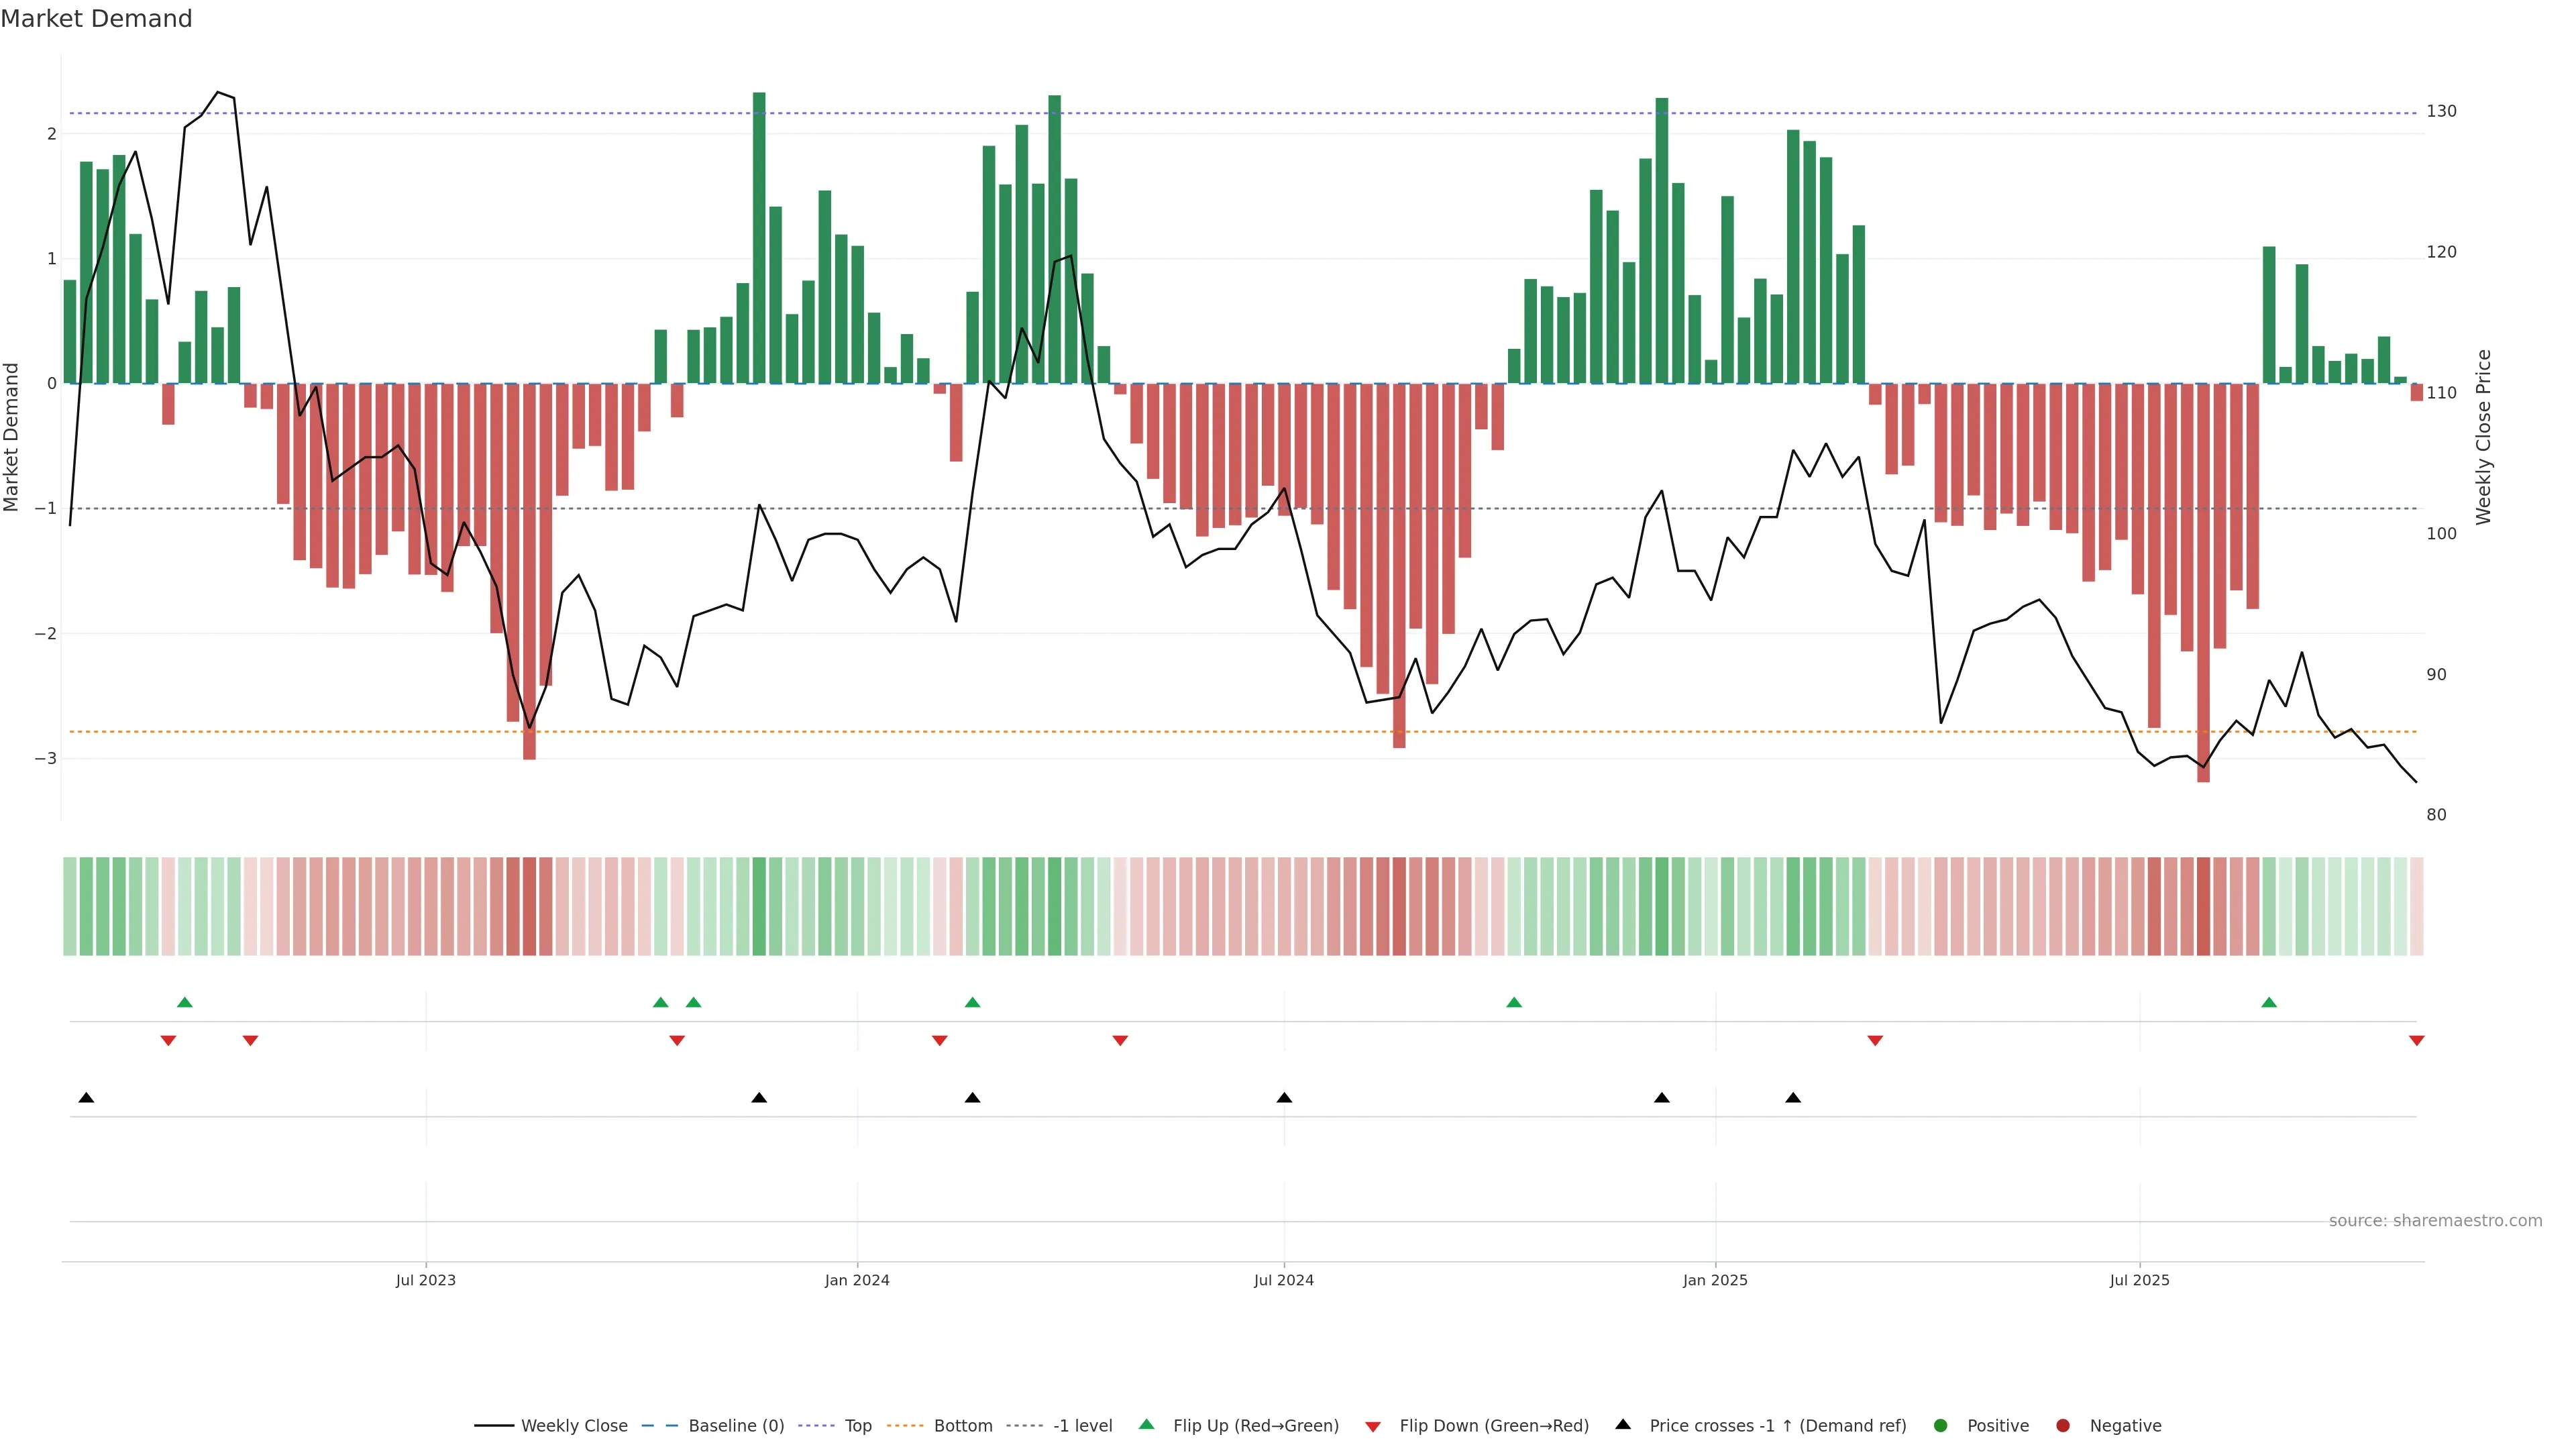
Task: Click the red Negative circle in legend
Action: [x=2063, y=1426]
